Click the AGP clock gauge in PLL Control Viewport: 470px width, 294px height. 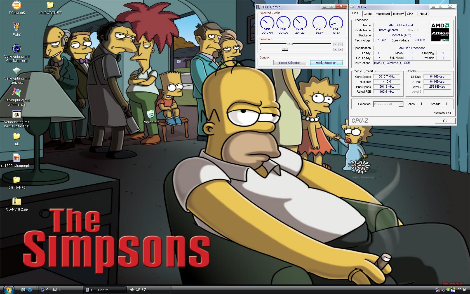tap(319, 23)
